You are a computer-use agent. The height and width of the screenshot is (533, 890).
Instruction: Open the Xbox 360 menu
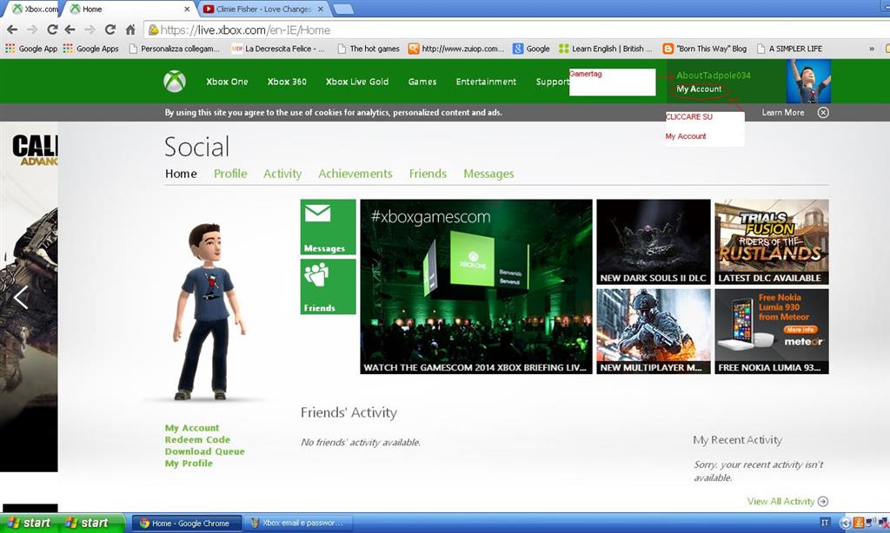click(x=287, y=82)
